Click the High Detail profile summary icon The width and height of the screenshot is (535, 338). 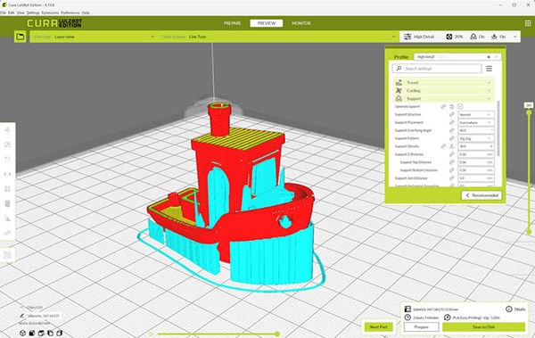[x=407, y=37]
